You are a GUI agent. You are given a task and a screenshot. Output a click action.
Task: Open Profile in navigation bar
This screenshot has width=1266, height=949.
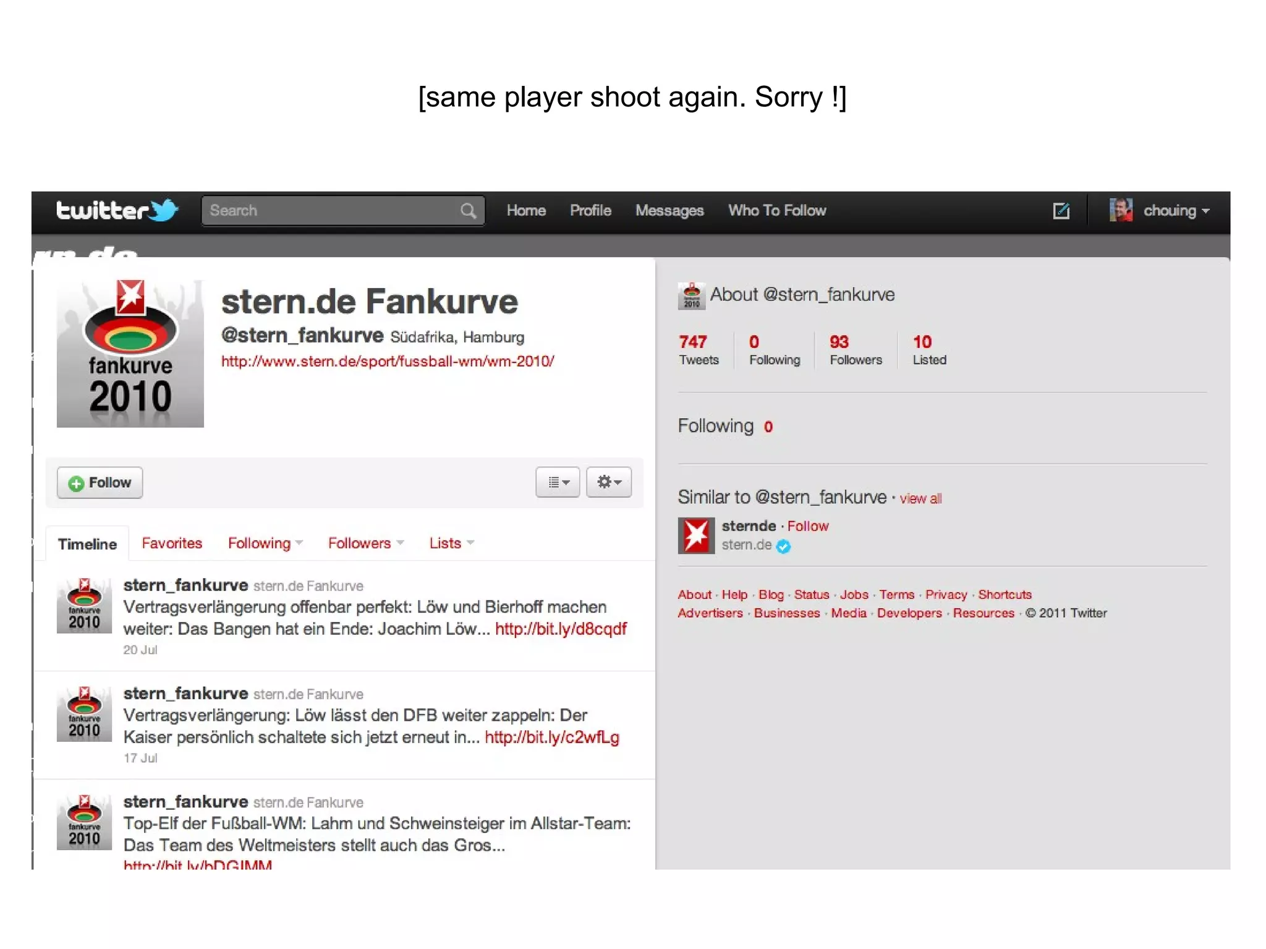tap(590, 211)
